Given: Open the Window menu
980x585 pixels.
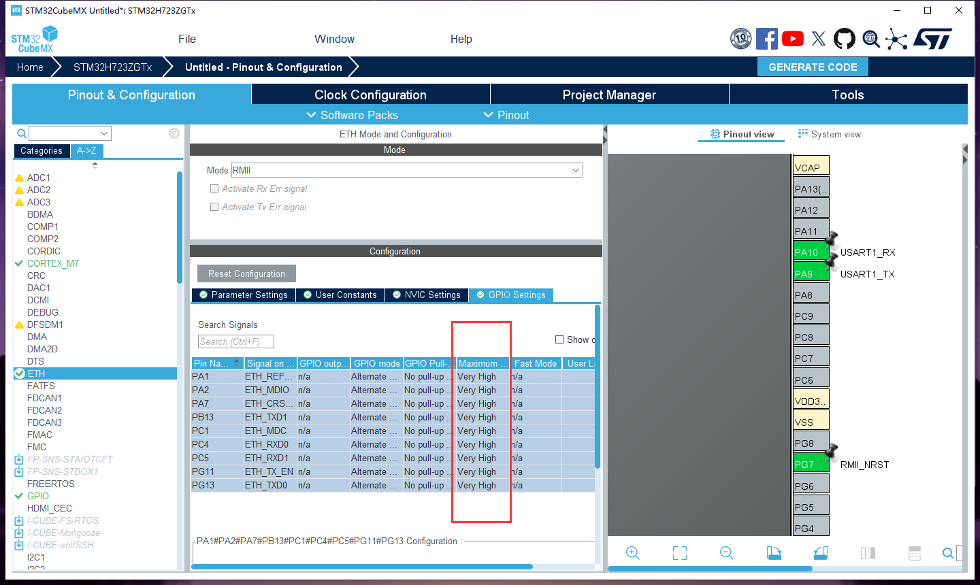Looking at the screenshot, I should (x=334, y=39).
